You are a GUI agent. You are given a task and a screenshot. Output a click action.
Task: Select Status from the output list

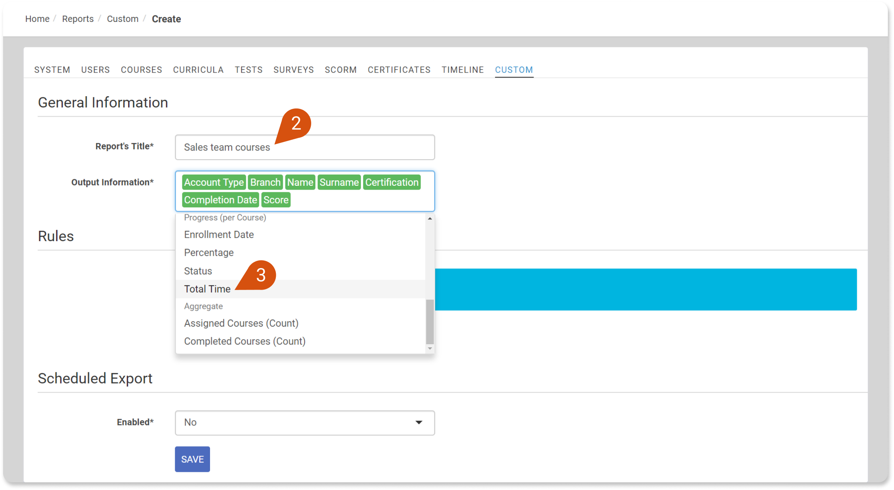point(198,271)
